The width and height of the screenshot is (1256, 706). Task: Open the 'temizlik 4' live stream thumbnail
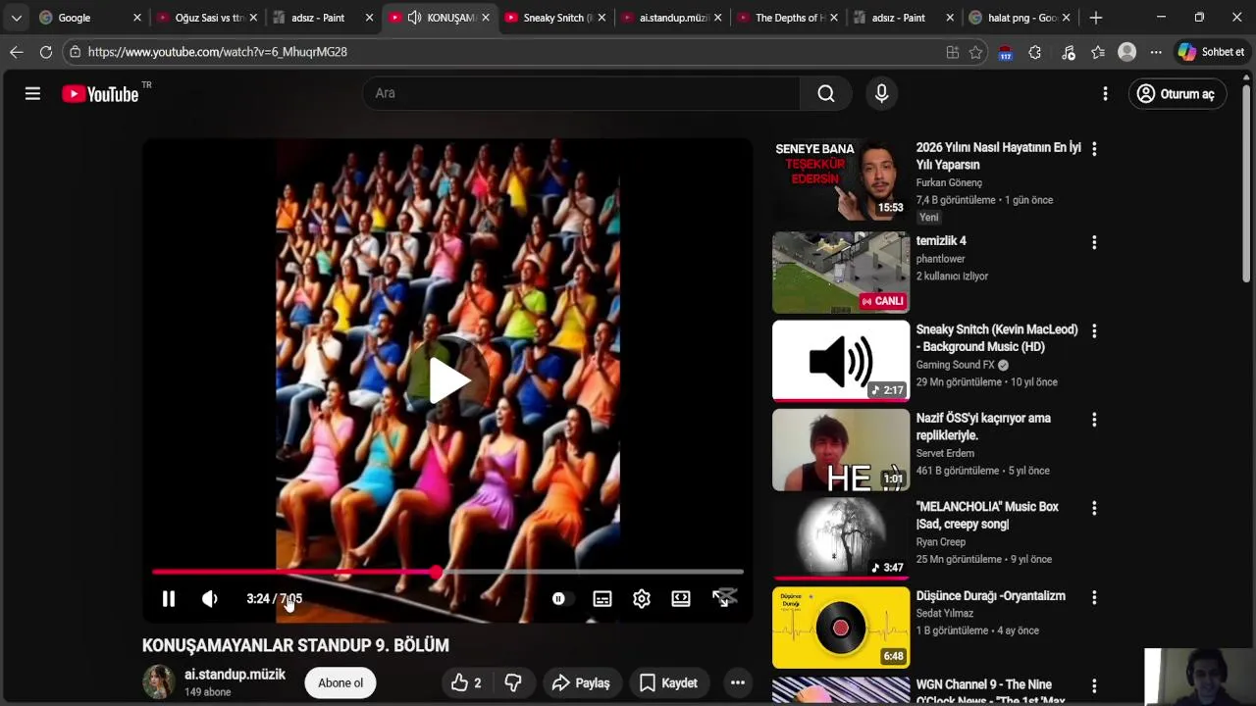[x=841, y=273]
